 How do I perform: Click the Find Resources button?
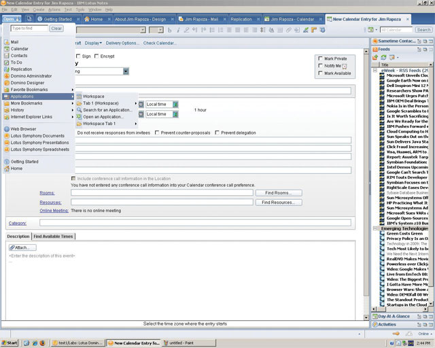coord(279,203)
